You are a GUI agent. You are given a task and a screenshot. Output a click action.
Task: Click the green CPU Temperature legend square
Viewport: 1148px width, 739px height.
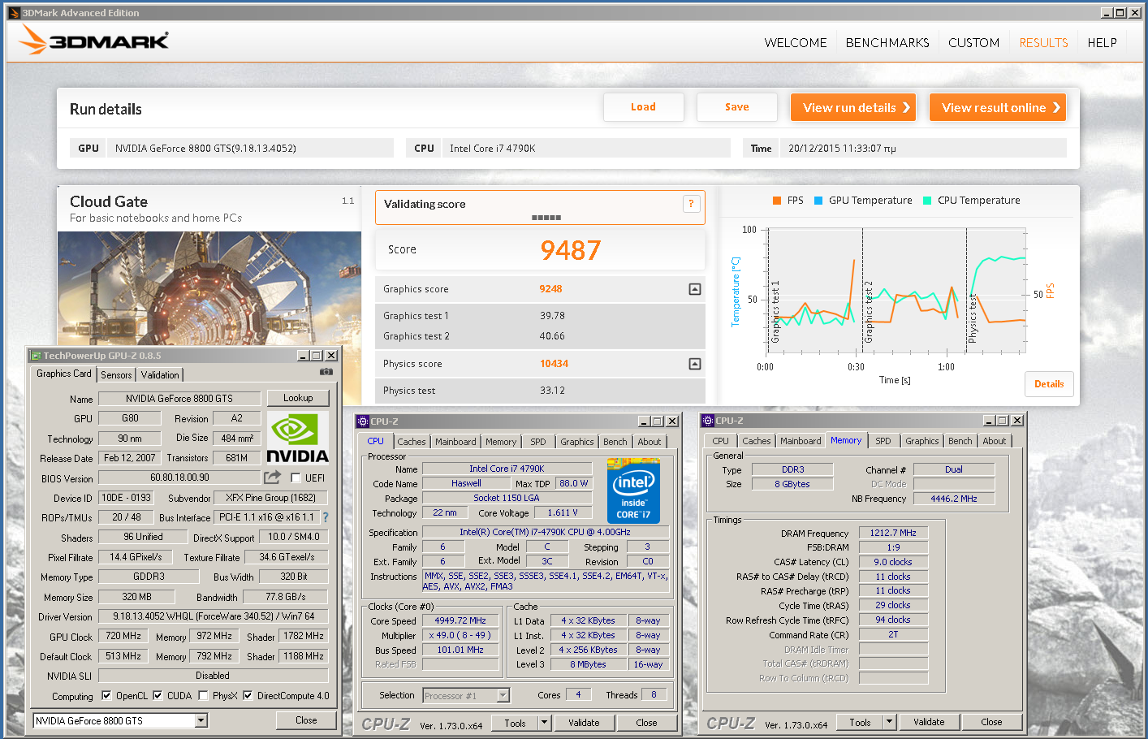pyautogui.click(x=927, y=201)
